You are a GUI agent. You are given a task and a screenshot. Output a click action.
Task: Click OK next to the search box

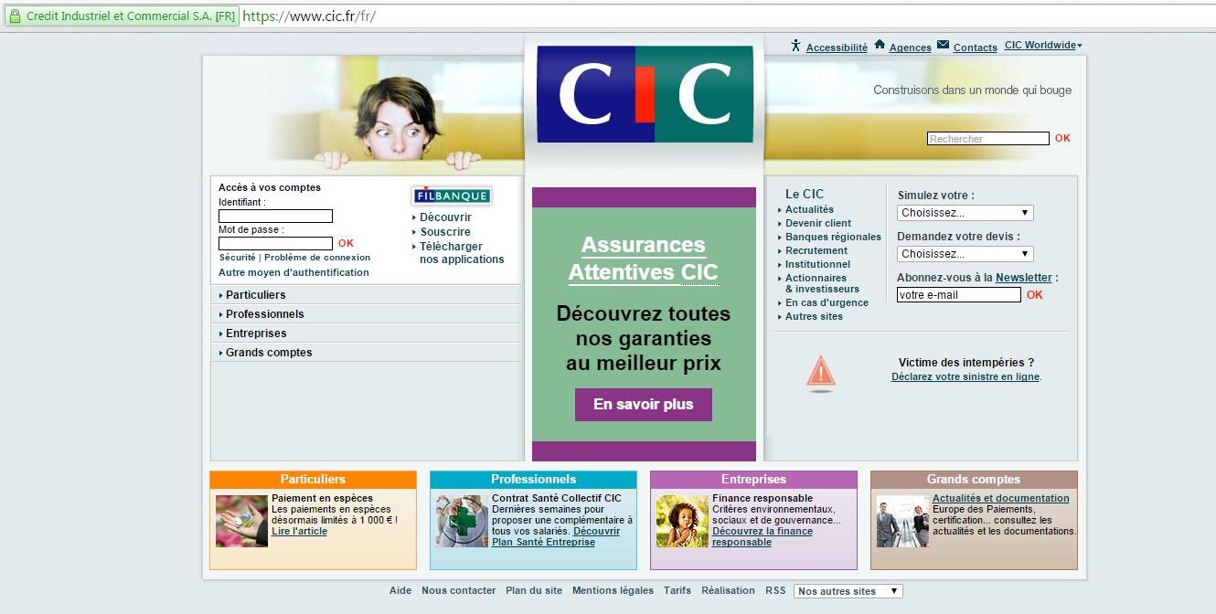pyautogui.click(x=1062, y=139)
